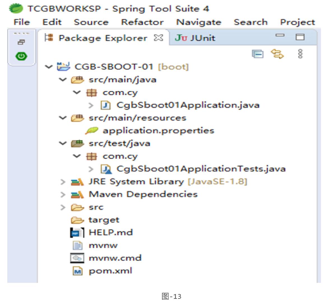Open the Package Explorer view menu (three dots)
Viewport: 326px width, 303px height.
click(x=300, y=54)
